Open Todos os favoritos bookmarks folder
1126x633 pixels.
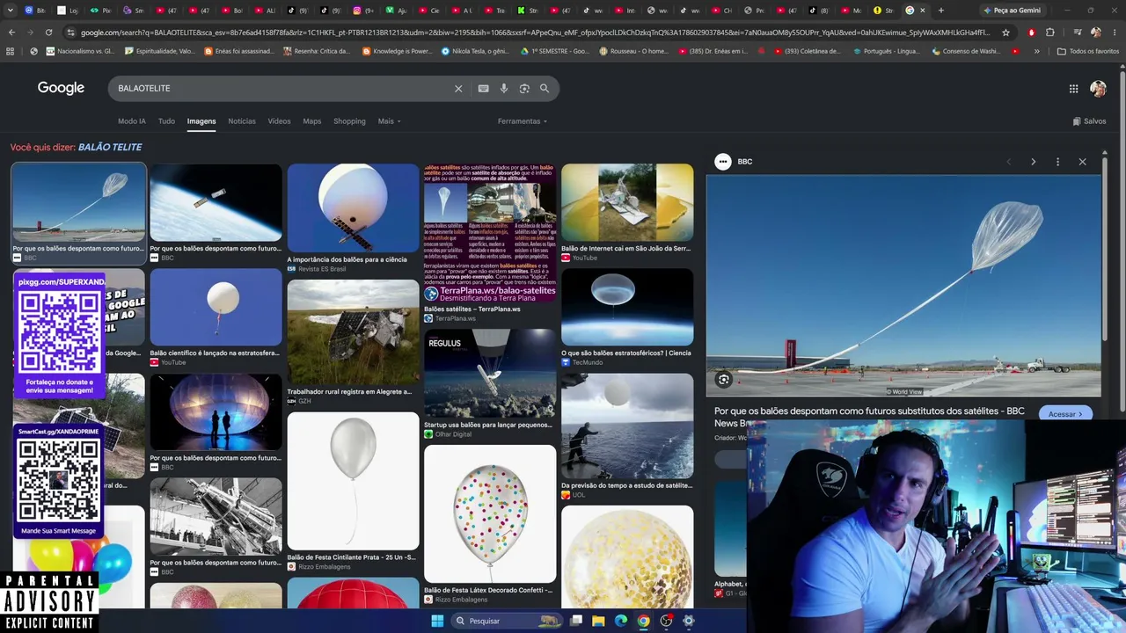[1088, 51]
